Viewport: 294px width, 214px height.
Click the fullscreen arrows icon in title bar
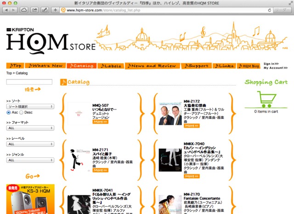point(290,3)
